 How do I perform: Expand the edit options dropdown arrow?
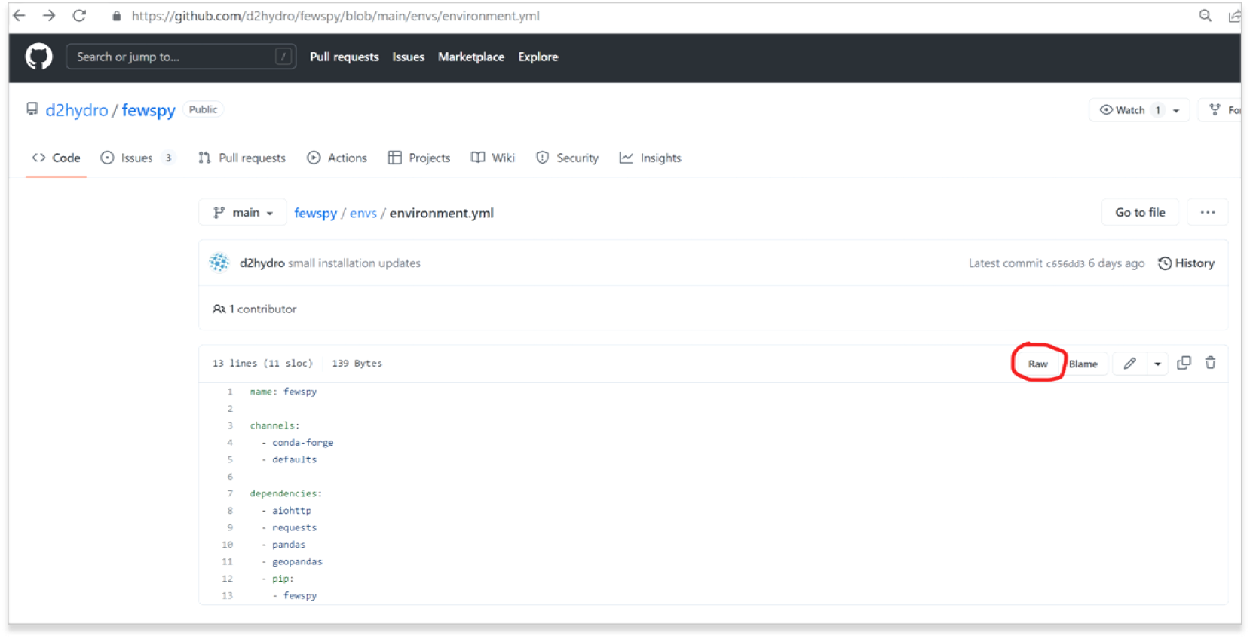(1157, 364)
